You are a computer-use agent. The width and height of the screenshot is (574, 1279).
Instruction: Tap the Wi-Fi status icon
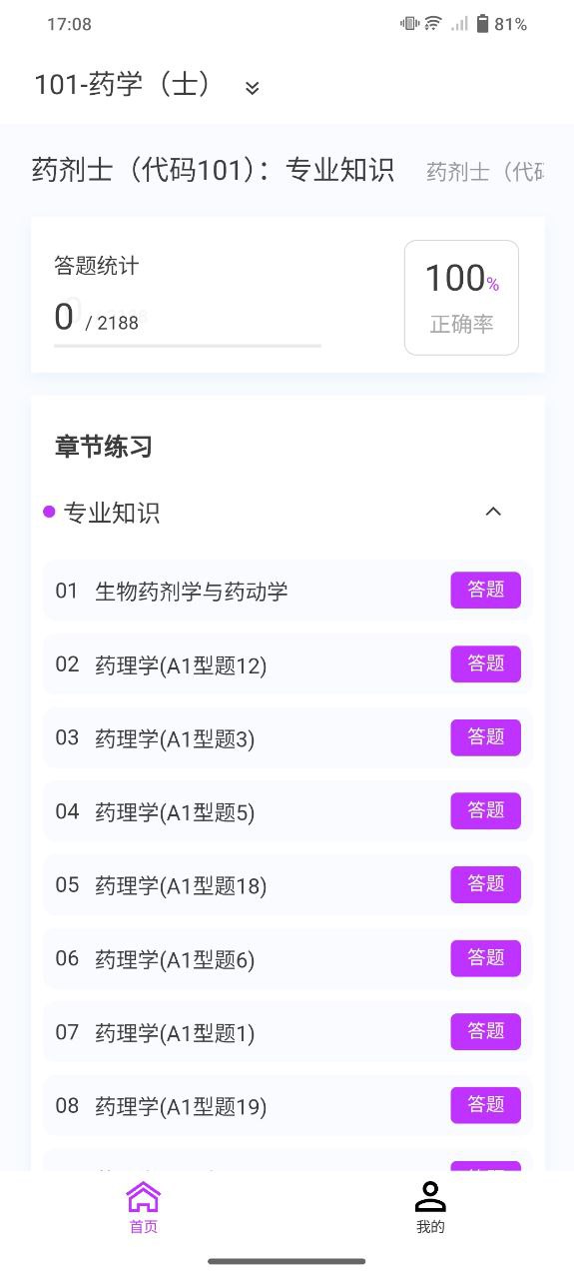(x=433, y=24)
